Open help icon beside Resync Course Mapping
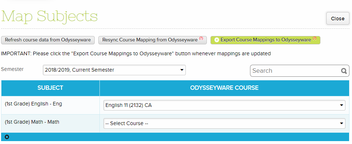The width and height of the screenshot is (352, 144). click(x=201, y=39)
